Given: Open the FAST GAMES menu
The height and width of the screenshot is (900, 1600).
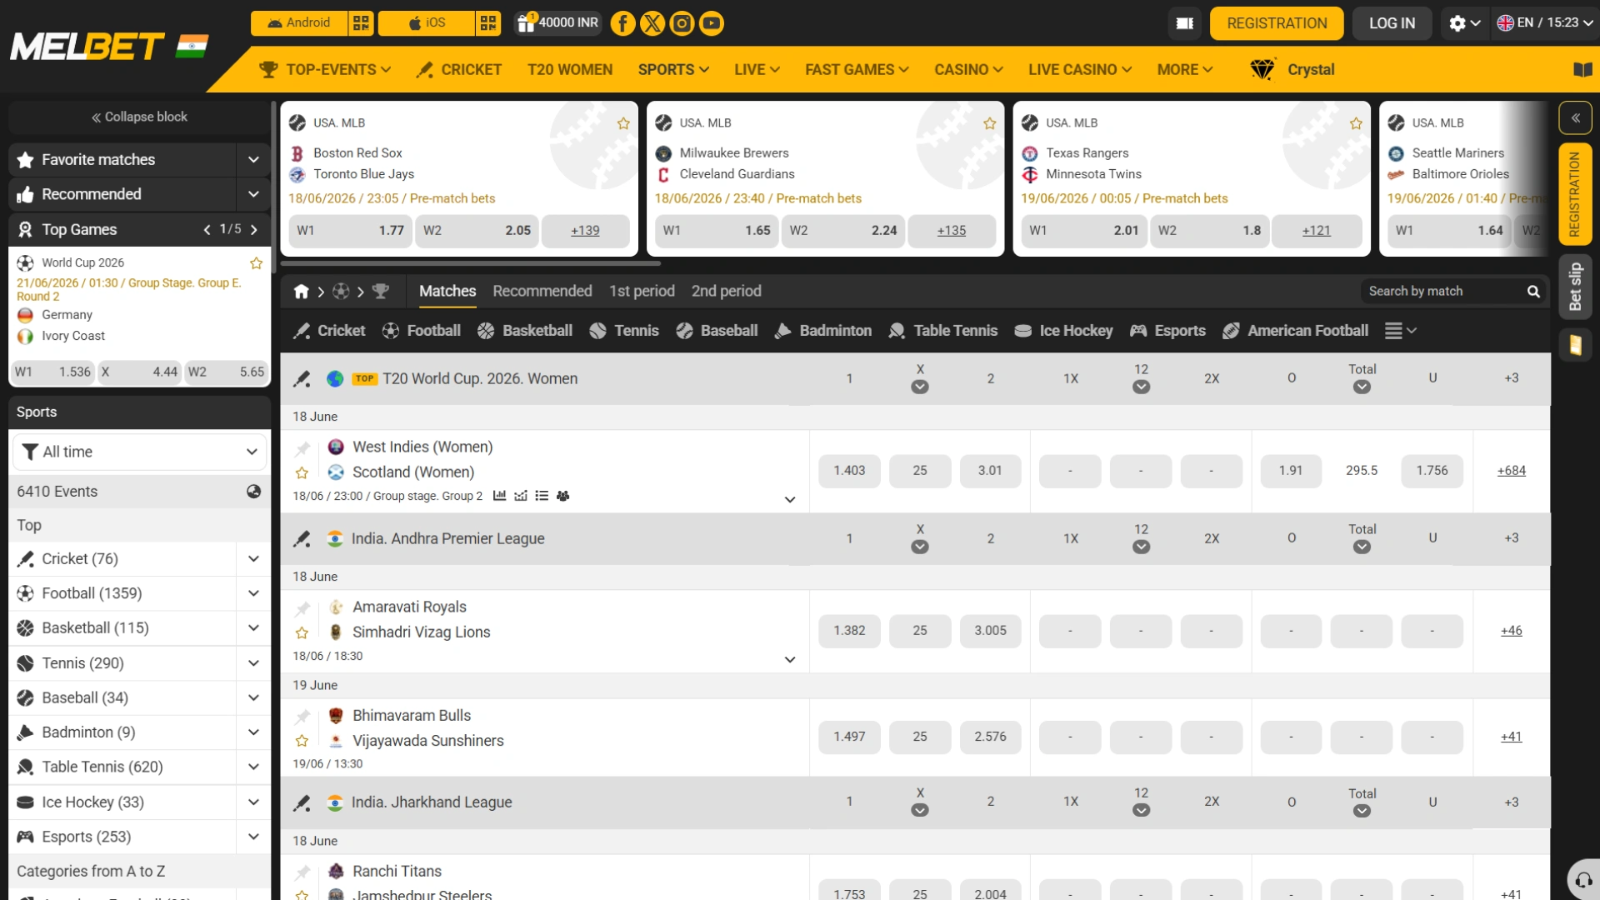Looking at the screenshot, I should click(x=857, y=70).
